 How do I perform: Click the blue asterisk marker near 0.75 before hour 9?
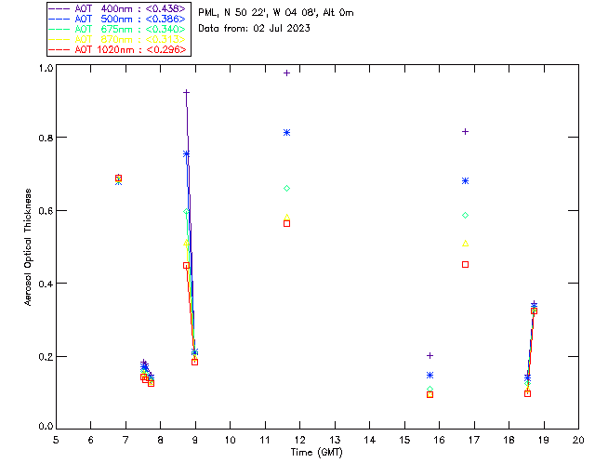[x=186, y=153]
